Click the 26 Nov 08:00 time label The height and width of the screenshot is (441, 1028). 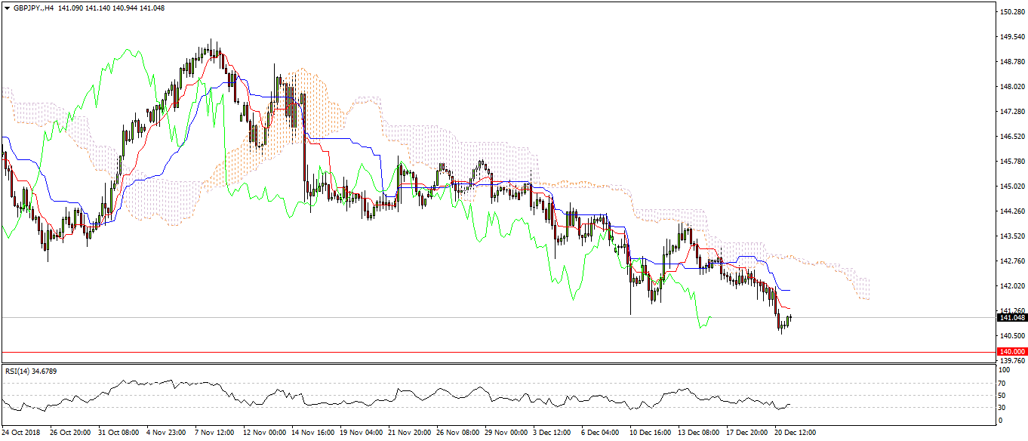[457, 433]
